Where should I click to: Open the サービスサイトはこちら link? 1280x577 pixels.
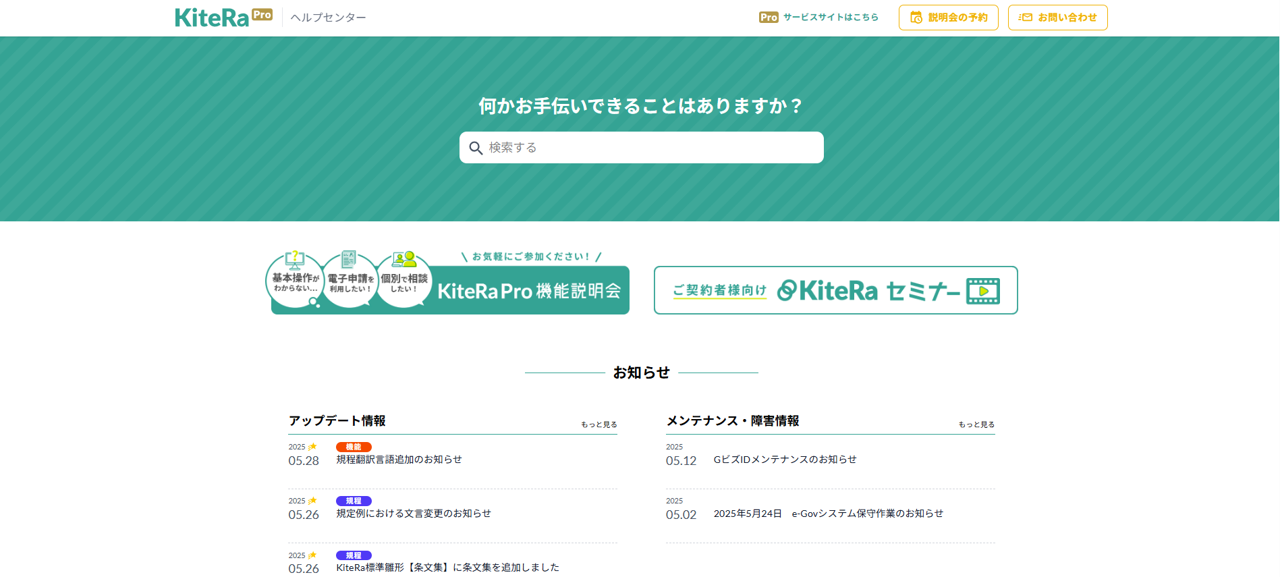(831, 18)
